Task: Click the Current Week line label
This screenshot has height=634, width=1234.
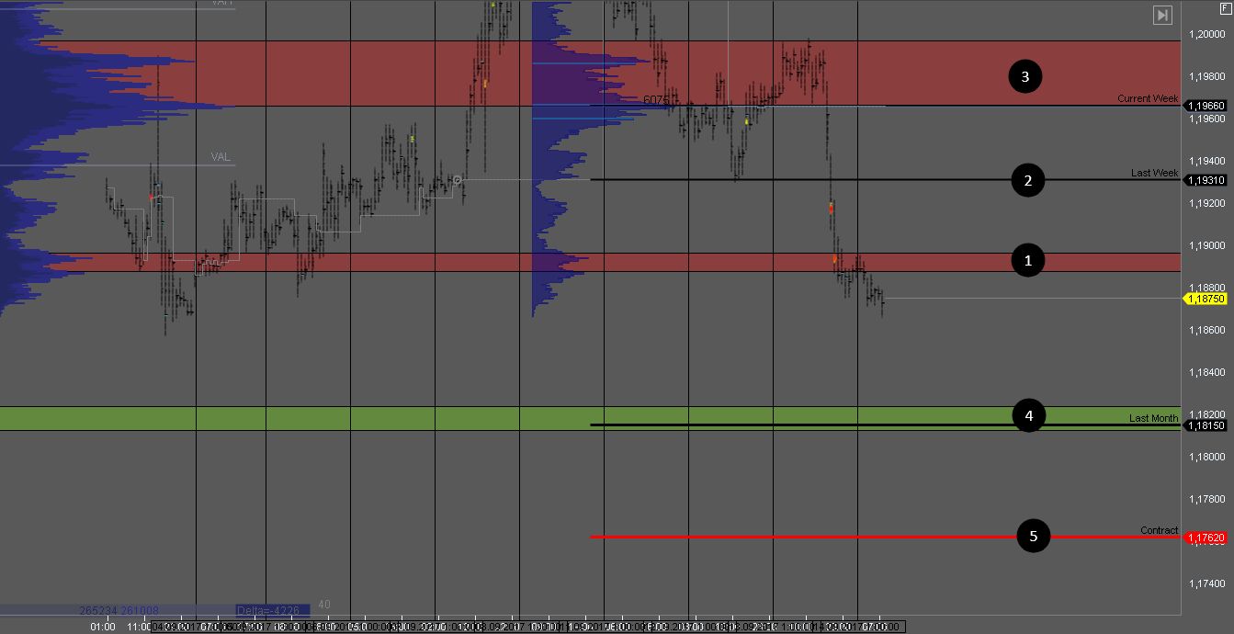Action: [1147, 98]
